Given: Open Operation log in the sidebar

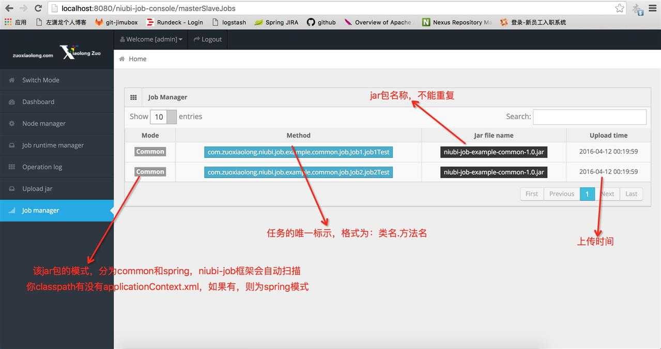Looking at the screenshot, I should 57,167.
